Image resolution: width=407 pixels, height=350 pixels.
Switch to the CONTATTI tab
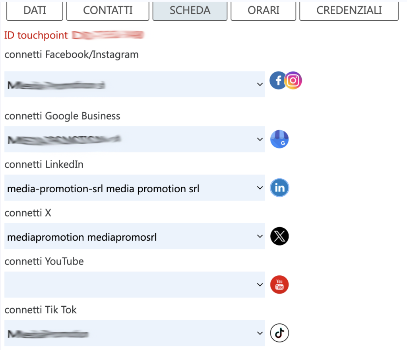pos(108,11)
